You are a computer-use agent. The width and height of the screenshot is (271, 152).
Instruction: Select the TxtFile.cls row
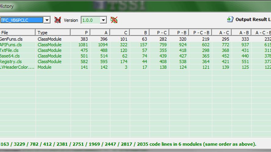[x=135, y=50]
